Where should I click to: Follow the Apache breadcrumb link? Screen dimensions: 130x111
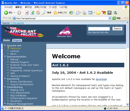[x=6, y=23]
